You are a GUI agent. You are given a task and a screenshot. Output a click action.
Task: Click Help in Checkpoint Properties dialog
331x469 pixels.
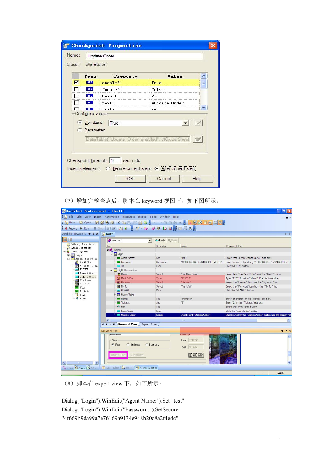click(197, 178)
